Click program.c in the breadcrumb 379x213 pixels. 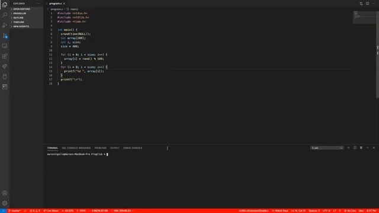click(57, 9)
